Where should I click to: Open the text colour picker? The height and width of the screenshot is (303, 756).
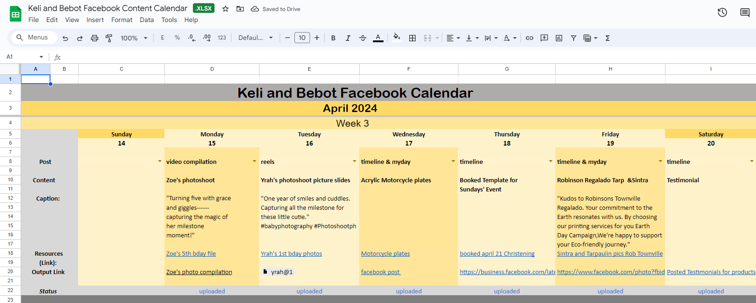click(x=378, y=38)
